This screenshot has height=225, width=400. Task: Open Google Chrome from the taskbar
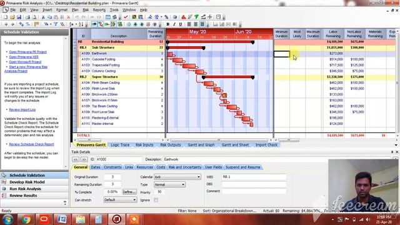[x=26, y=219]
